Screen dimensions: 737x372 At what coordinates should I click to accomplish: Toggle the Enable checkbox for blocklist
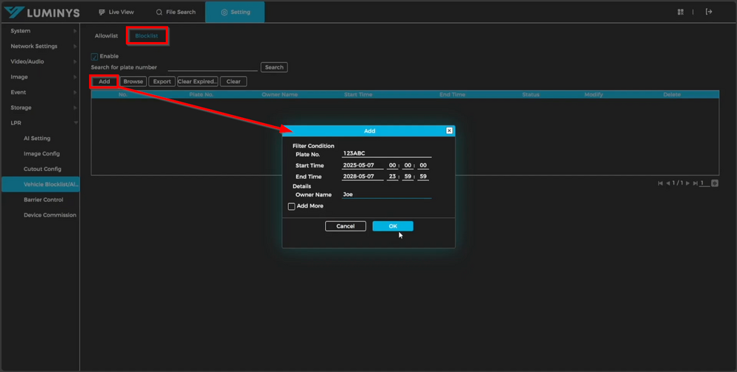pyautogui.click(x=94, y=57)
